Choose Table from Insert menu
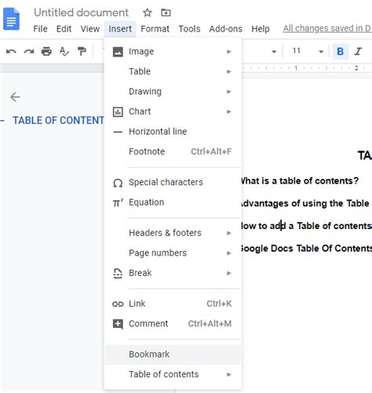The width and height of the screenshot is (372, 393). pos(173,71)
